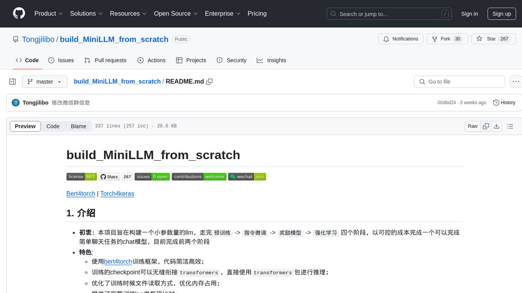Open the Pull requests tab

pyautogui.click(x=105, y=60)
